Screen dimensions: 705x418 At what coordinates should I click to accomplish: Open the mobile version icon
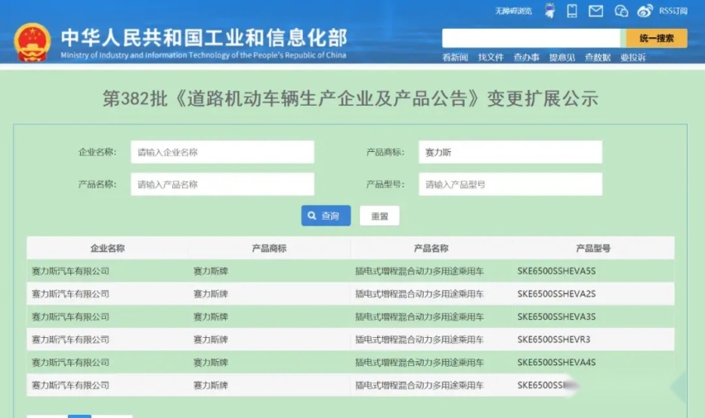pos(572,11)
